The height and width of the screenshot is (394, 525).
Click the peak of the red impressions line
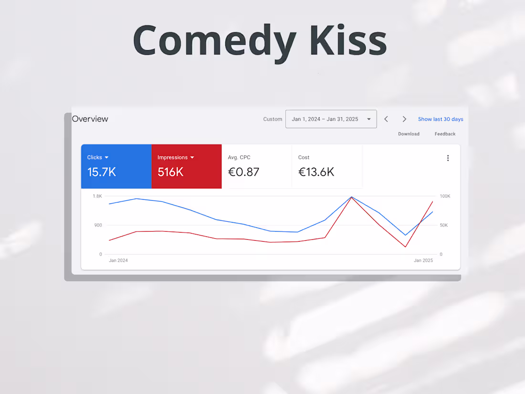[352, 197]
